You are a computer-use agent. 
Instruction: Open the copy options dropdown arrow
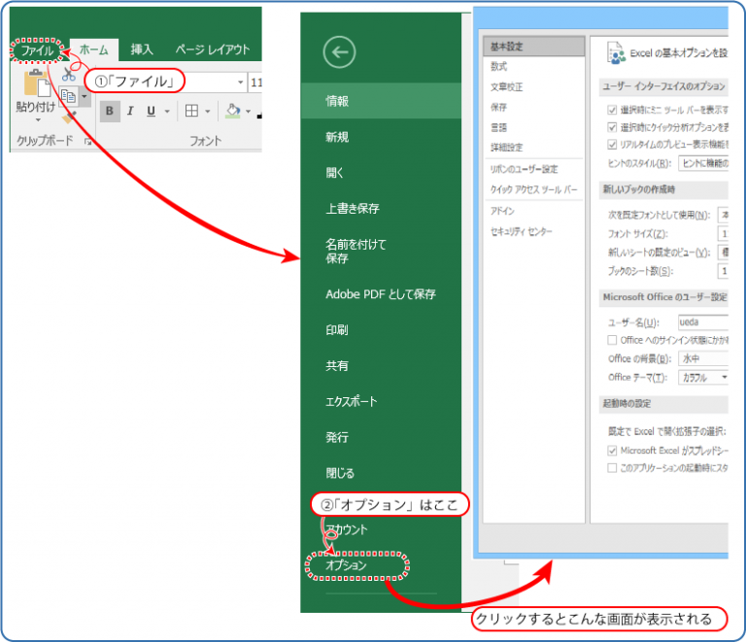point(85,96)
